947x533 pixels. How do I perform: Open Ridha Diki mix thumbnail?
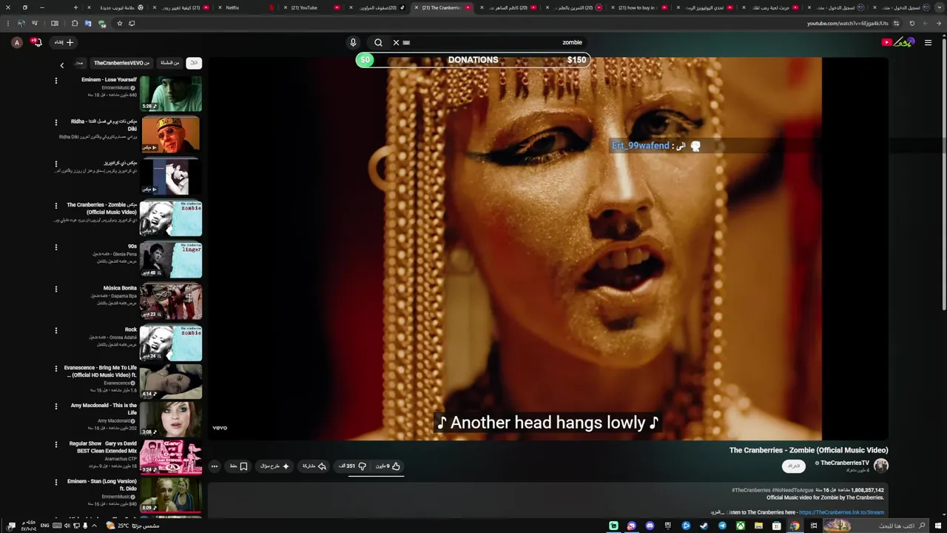pyautogui.click(x=171, y=135)
